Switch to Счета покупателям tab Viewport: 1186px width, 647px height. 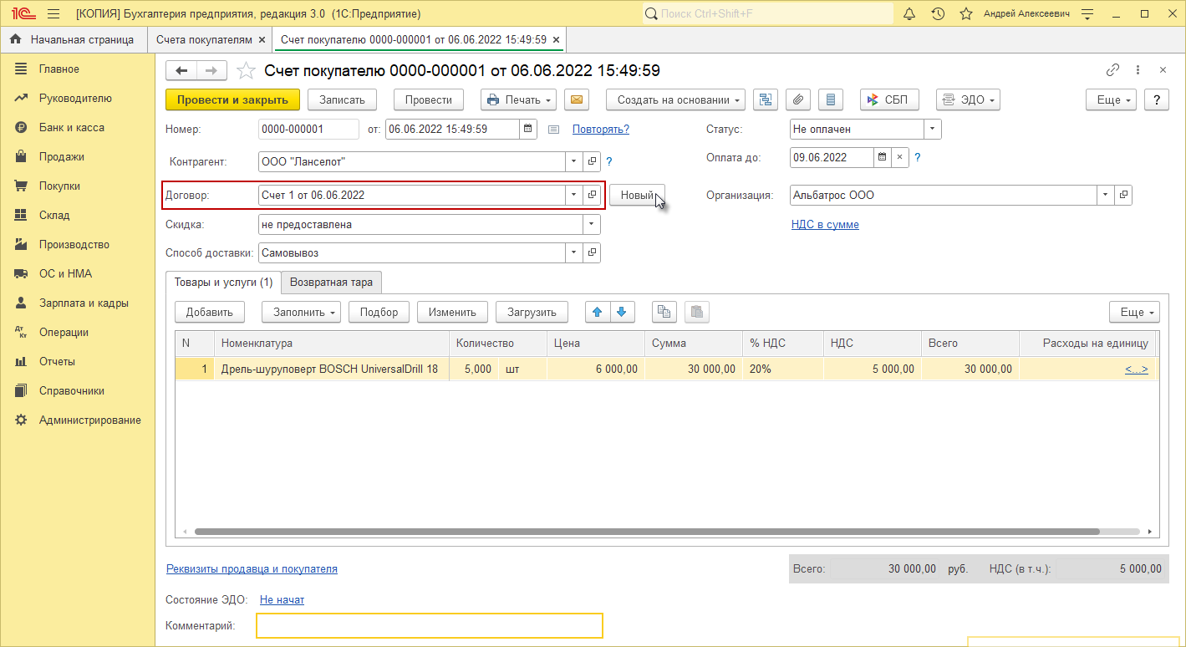tap(203, 39)
